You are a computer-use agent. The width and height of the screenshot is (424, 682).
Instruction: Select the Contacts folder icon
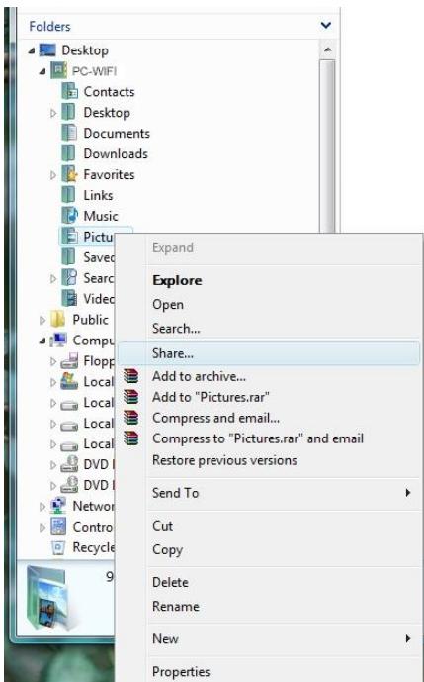tap(69, 92)
